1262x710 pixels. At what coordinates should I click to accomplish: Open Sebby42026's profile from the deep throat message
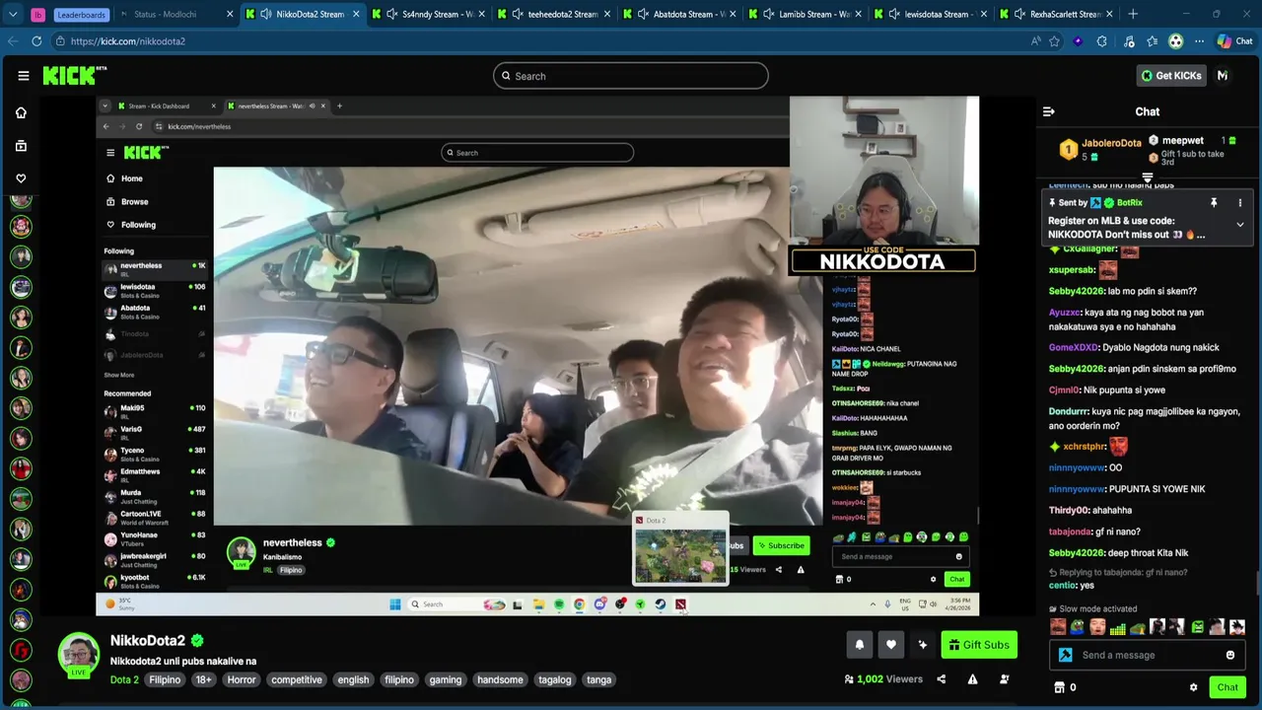click(1075, 553)
